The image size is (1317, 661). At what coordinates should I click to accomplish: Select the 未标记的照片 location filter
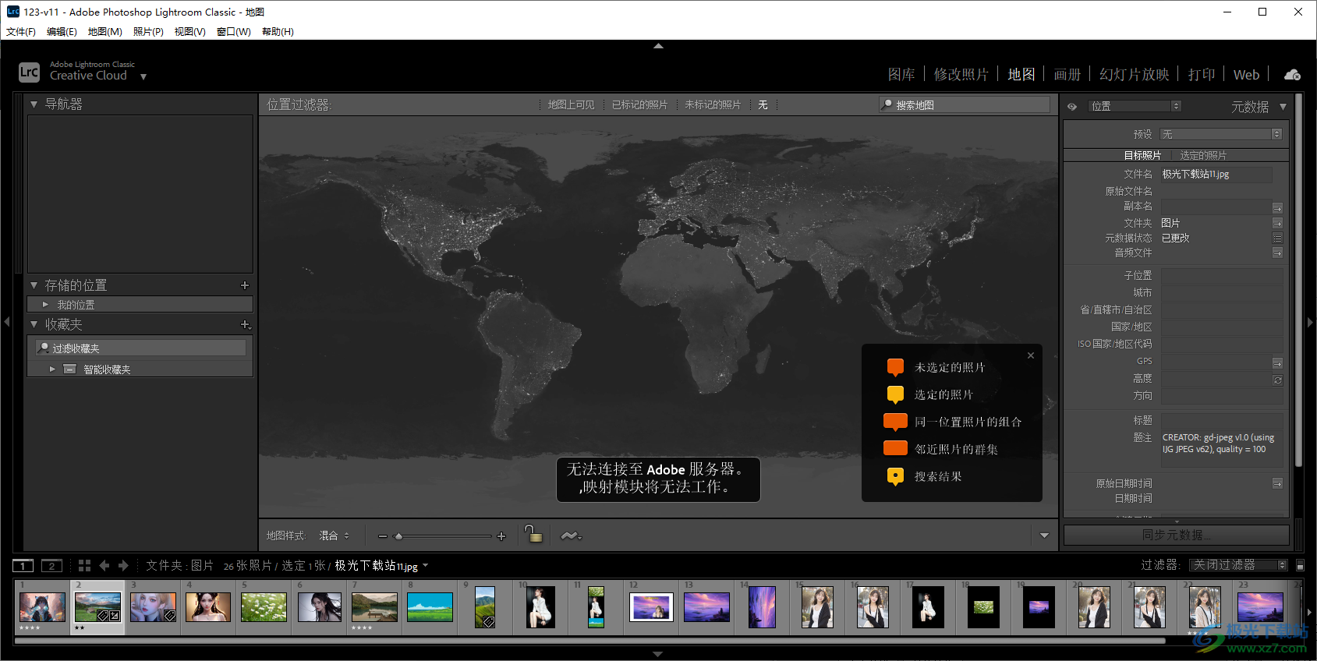[x=713, y=104]
